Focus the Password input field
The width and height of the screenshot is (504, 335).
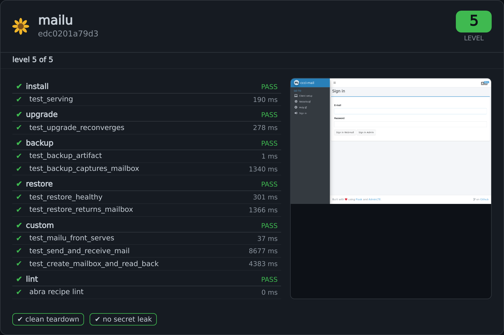tap(410, 124)
